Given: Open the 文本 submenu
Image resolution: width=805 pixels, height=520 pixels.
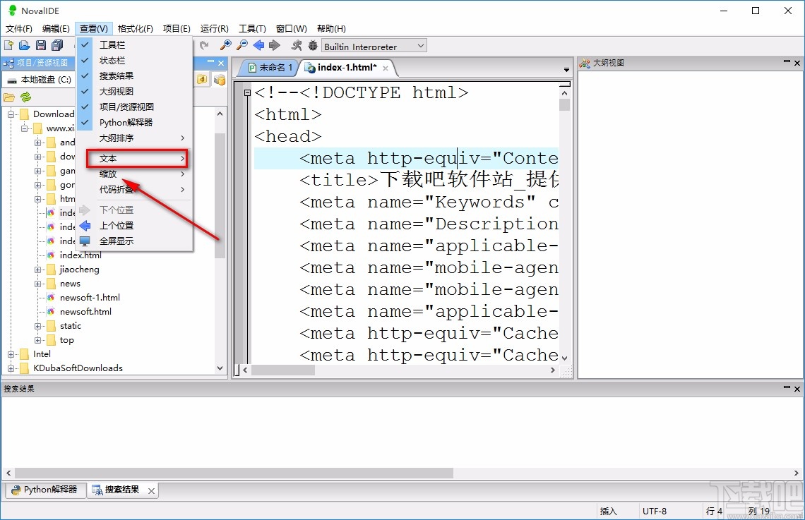Looking at the screenshot, I should pyautogui.click(x=136, y=159).
